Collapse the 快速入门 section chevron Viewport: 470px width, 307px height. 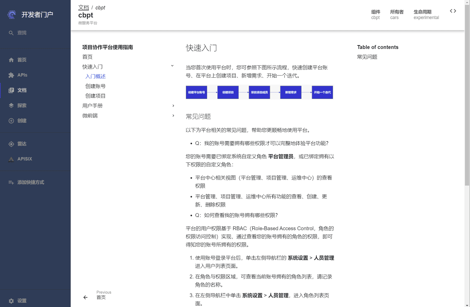point(172,66)
